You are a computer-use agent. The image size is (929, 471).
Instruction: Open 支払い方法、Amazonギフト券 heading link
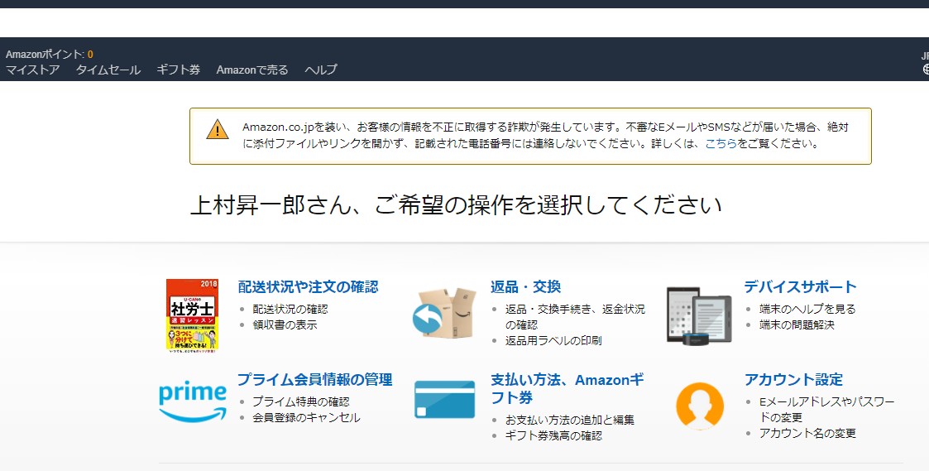pos(567,388)
